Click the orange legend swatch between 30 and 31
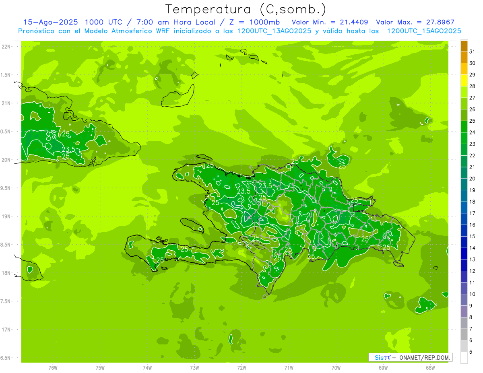The height and width of the screenshot is (373, 483). pyautogui.click(x=464, y=57)
